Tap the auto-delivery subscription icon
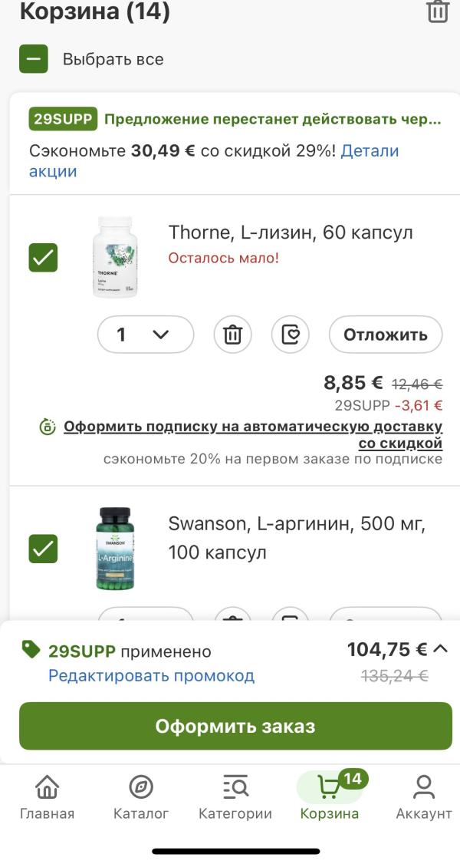Image resolution: width=460 pixels, height=864 pixels. (x=48, y=427)
